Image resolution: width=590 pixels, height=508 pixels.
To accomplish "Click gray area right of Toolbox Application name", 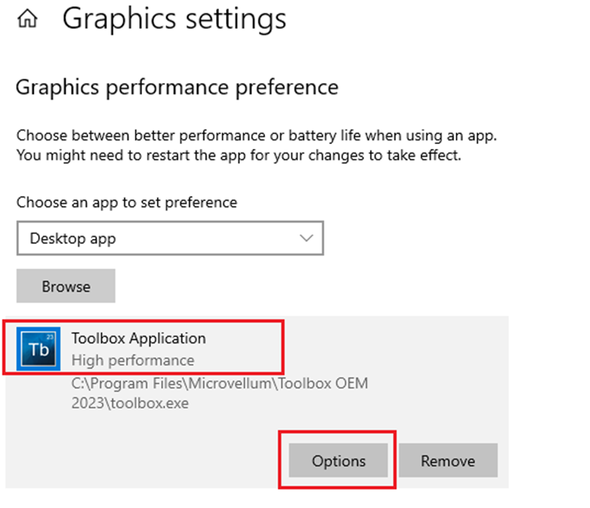I will tap(394, 344).
